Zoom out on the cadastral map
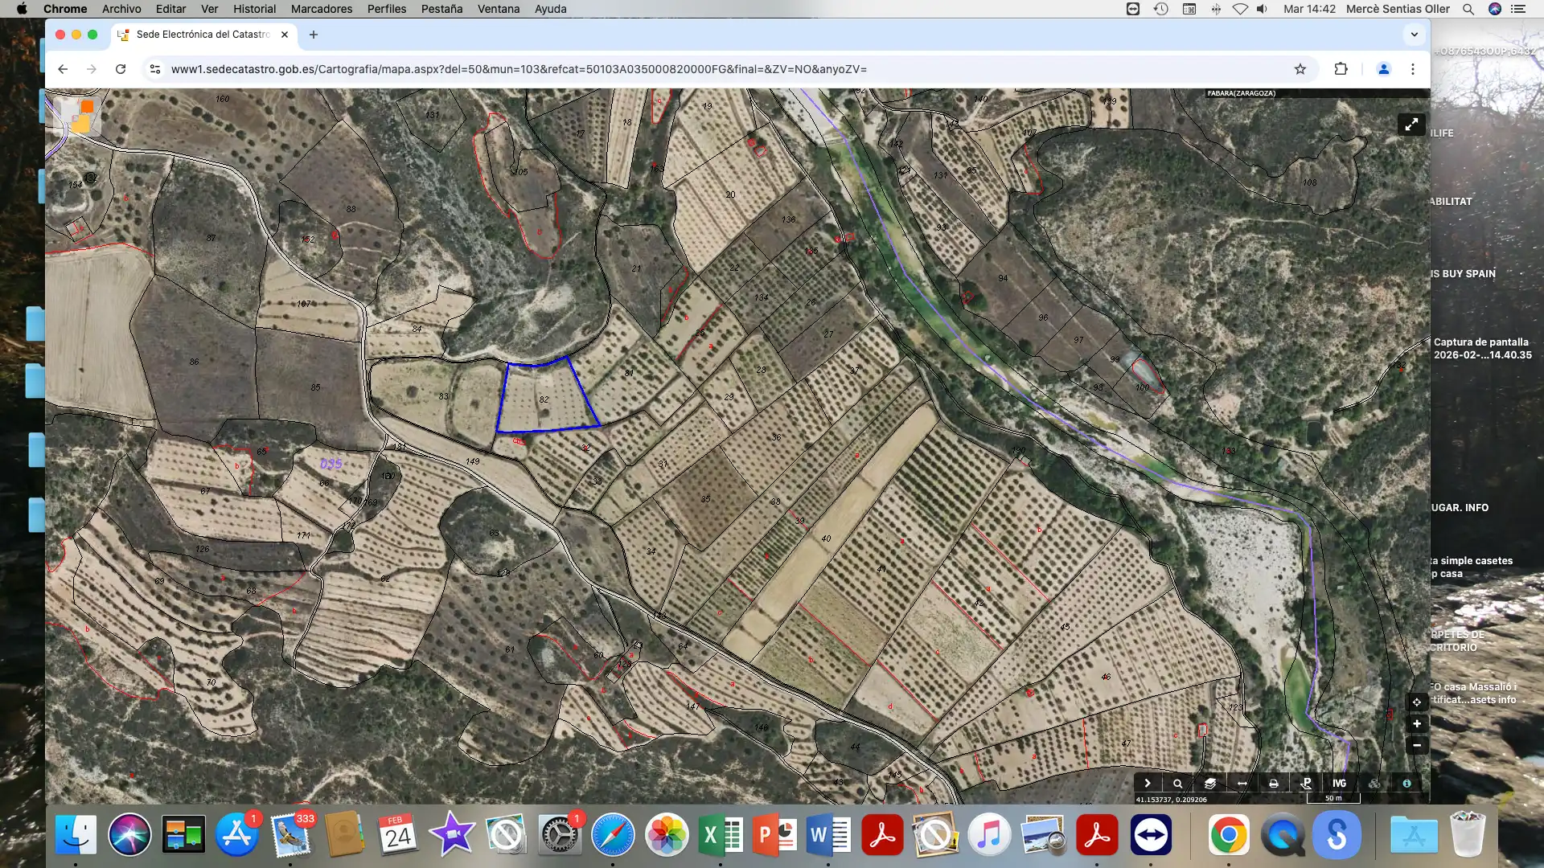 pos(1417,745)
